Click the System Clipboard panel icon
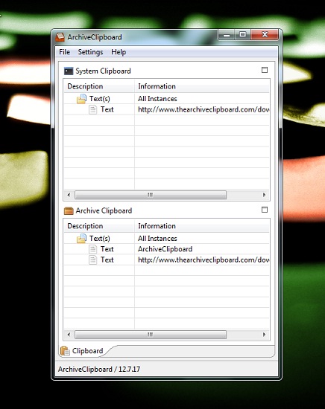325x409 pixels. [x=69, y=71]
